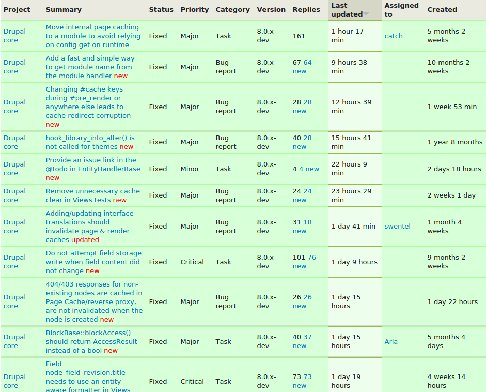Click '64 new' replies link
This screenshot has width=486, height=392.
click(302, 67)
